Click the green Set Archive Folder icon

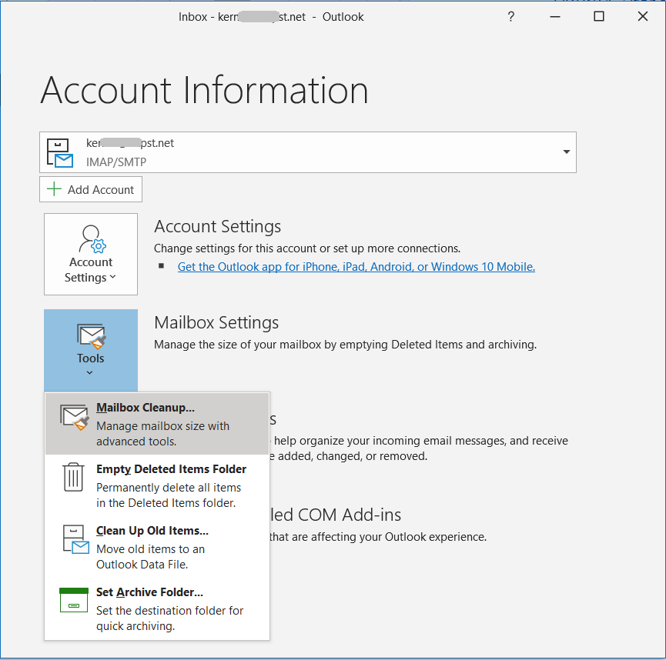tap(73, 601)
